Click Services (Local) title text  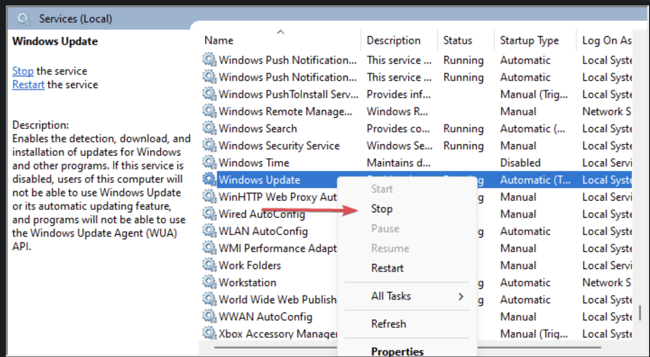pos(75,19)
